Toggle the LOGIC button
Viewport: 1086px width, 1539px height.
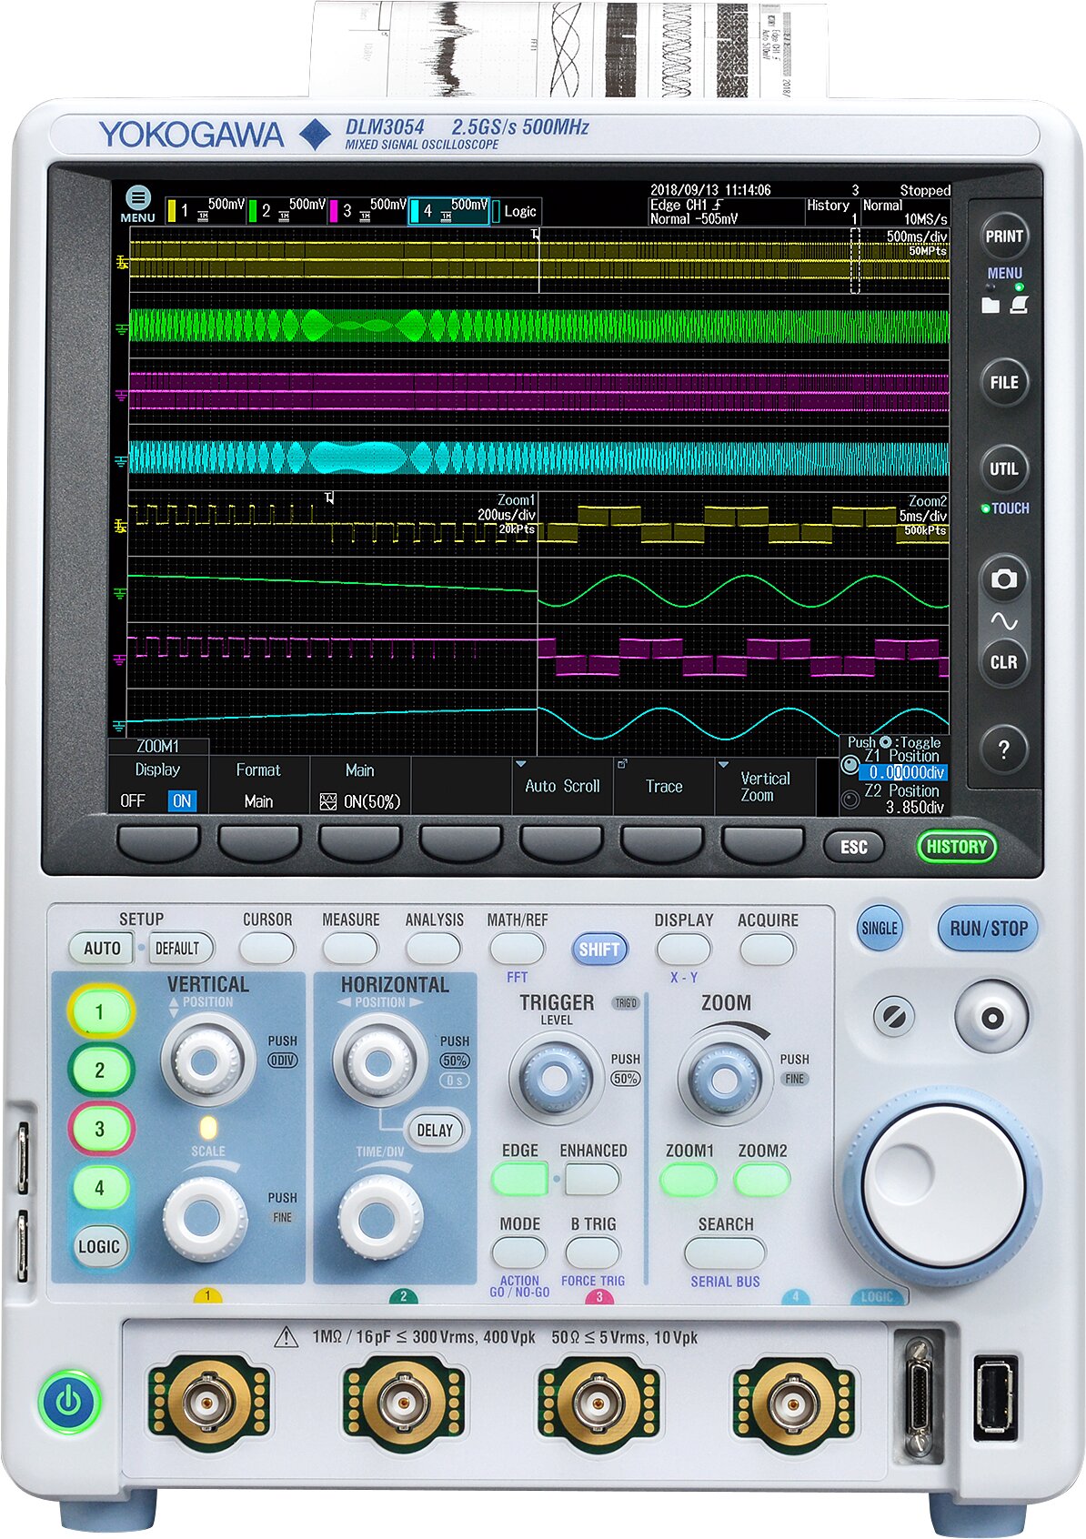click(x=99, y=1246)
